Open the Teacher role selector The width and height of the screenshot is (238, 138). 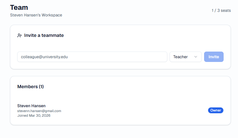(185, 57)
